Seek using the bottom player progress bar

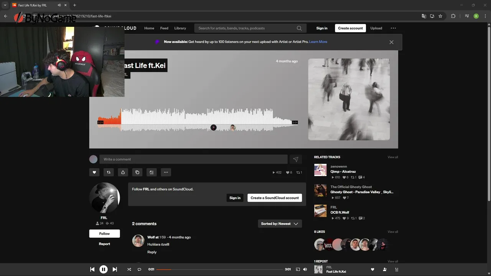pyautogui.click(x=219, y=269)
